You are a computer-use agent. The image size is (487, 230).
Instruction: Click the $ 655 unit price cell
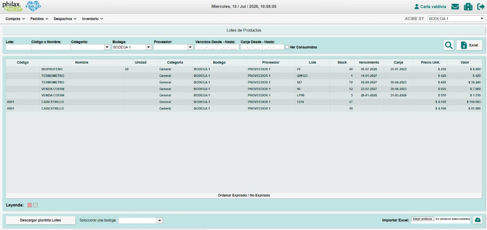pyautogui.click(x=430, y=89)
